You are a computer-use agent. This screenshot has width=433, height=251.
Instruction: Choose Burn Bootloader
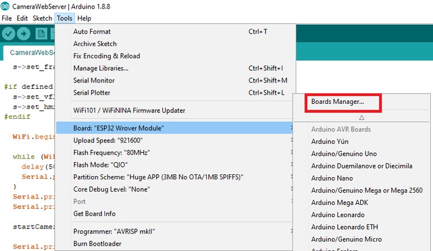174,243
